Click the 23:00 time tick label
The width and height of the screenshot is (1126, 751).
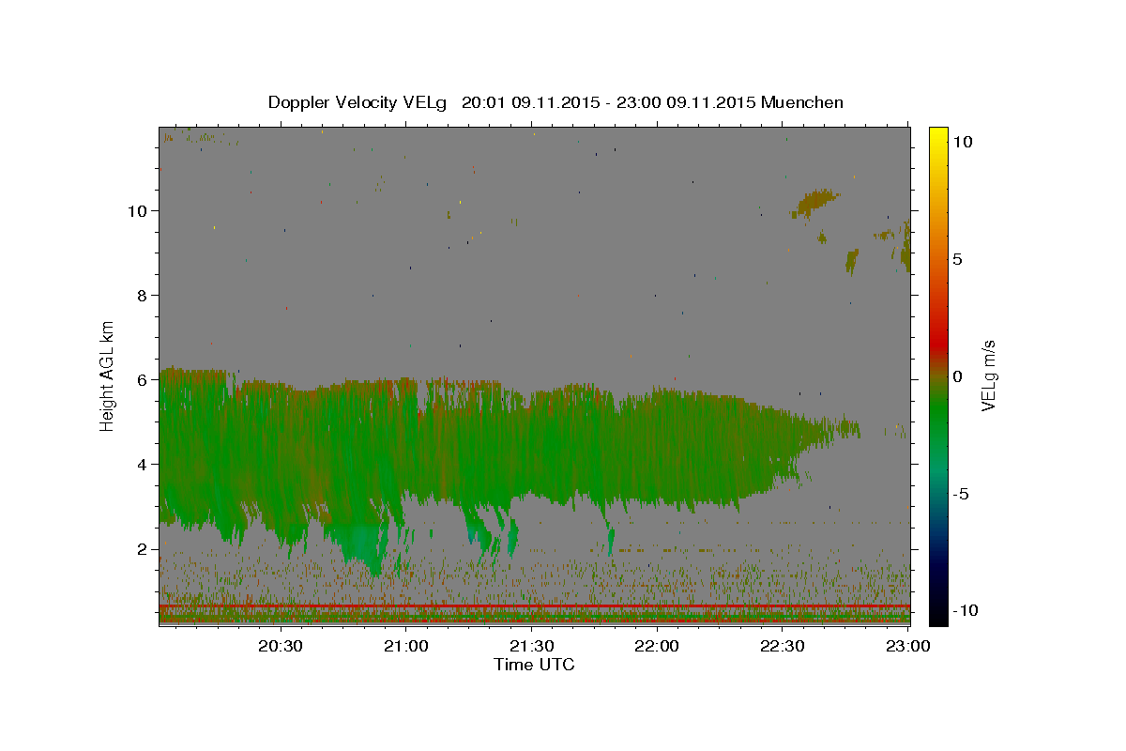click(x=907, y=646)
